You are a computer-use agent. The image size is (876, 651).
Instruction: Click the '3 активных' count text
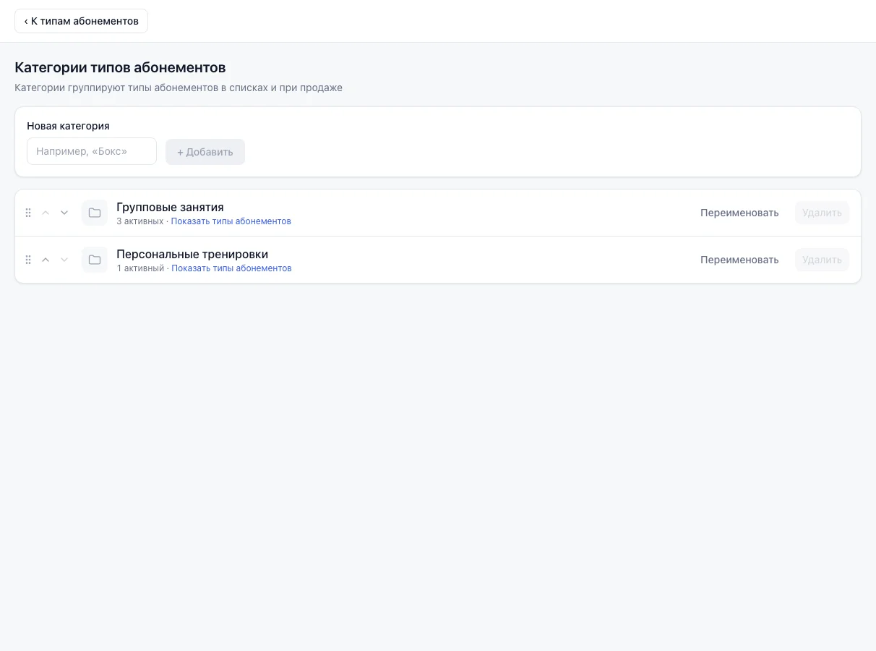click(x=140, y=221)
